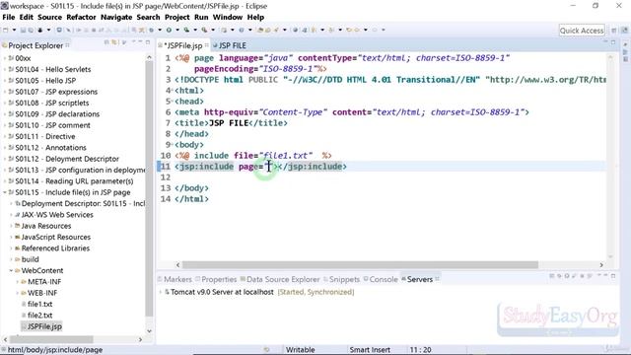Open the Navigate menu
The width and height of the screenshot is (631, 355).
[x=116, y=18]
